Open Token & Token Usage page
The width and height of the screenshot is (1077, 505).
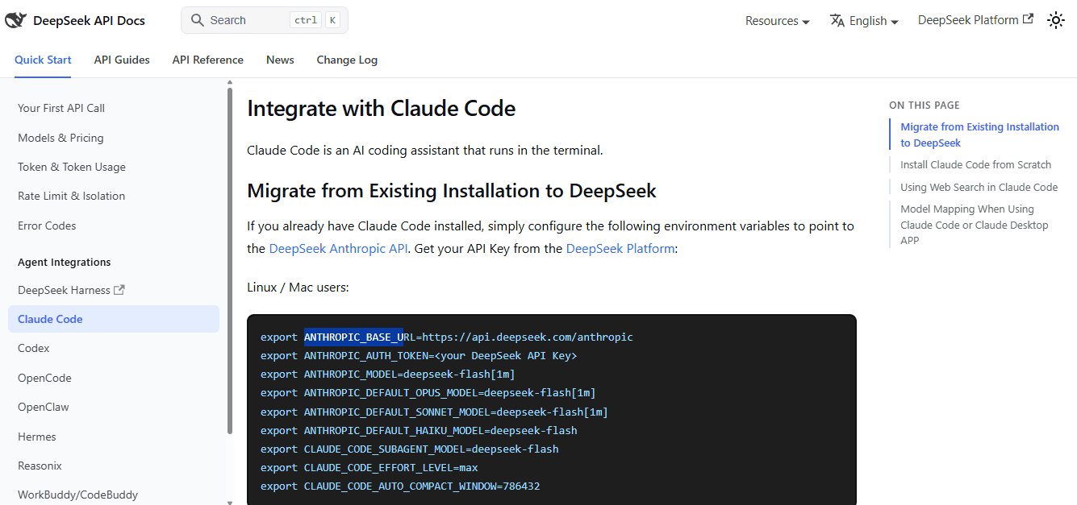tap(72, 167)
